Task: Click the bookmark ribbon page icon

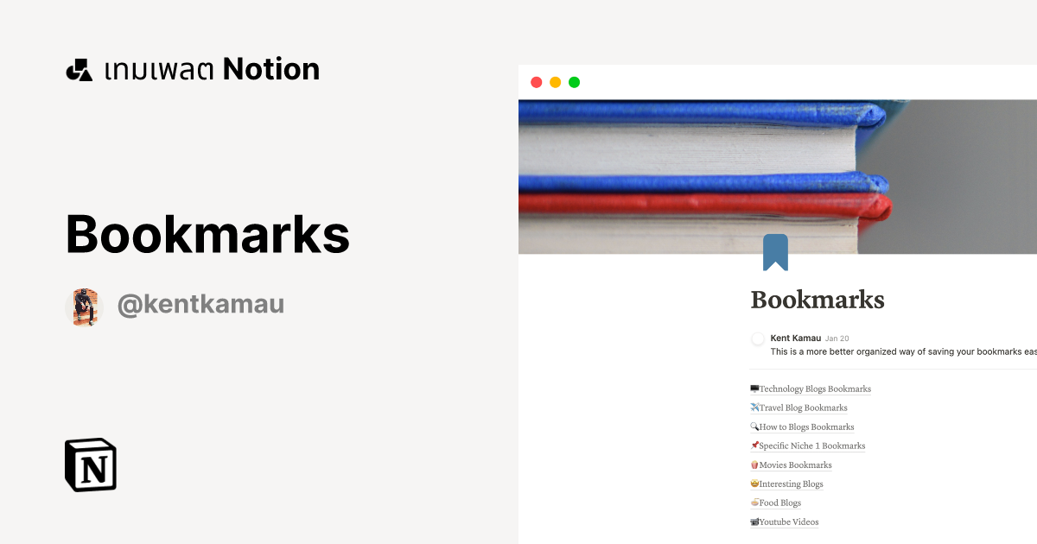Action: 777,251
